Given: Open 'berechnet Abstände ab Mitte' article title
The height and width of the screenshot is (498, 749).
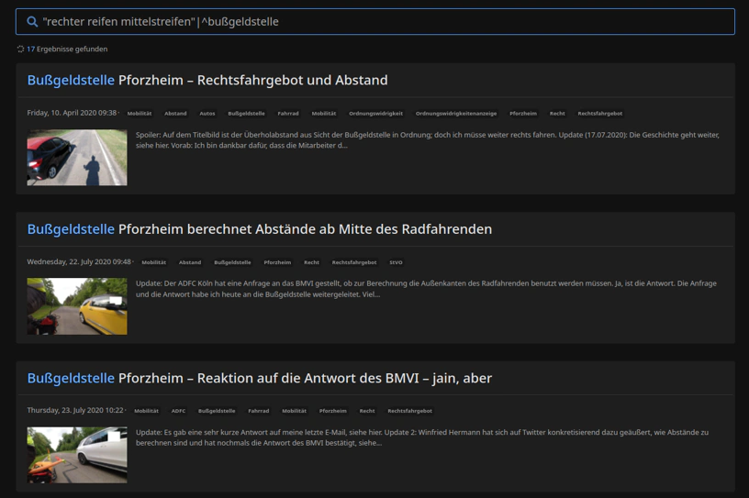Looking at the screenshot, I should [x=260, y=229].
